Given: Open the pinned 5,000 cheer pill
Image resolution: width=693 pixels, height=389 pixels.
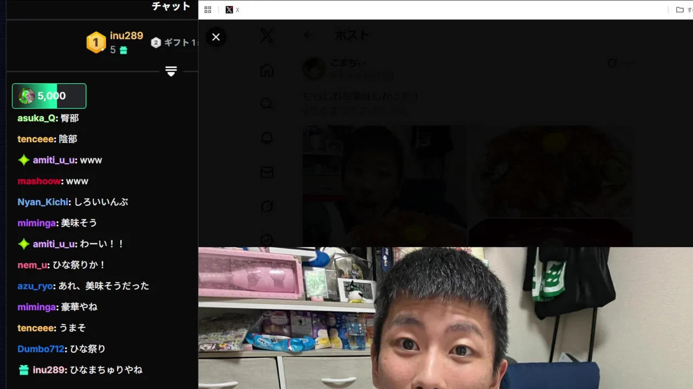Looking at the screenshot, I should coord(49,96).
